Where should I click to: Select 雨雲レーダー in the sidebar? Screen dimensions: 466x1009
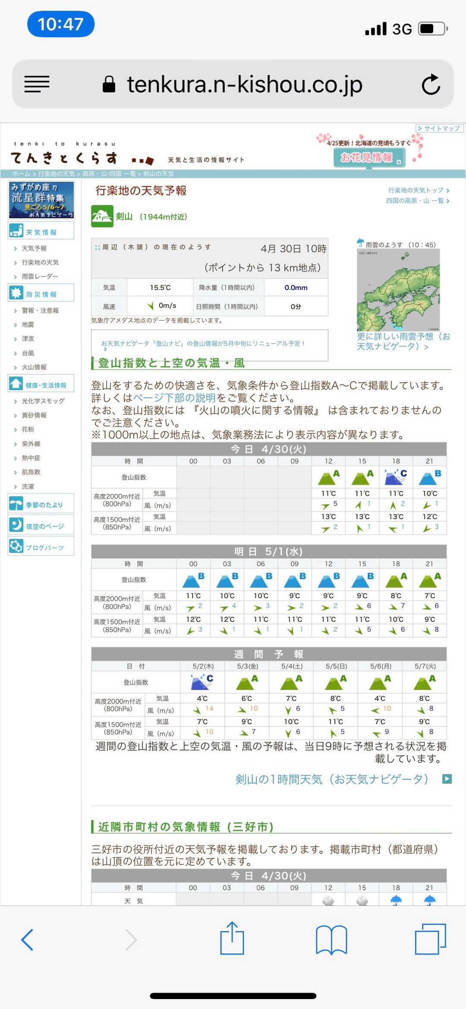pyautogui.click(x=40, y=276)
